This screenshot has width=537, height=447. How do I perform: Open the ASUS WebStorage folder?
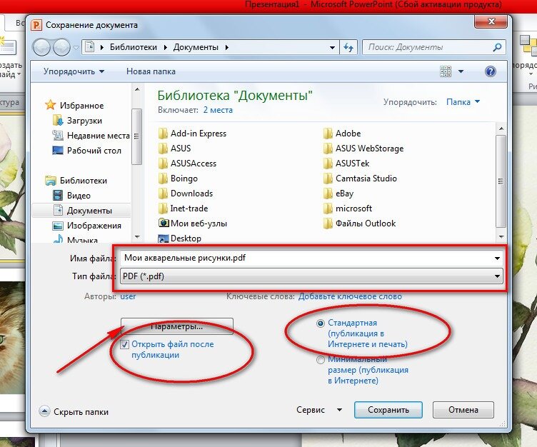click(x=363, y=149)
